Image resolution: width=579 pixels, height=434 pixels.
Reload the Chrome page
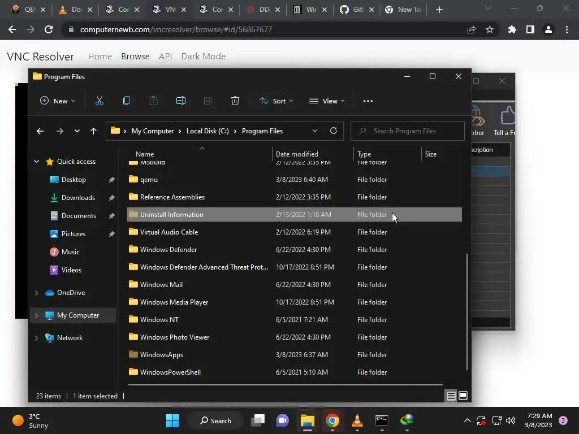[x=49, y=29]
